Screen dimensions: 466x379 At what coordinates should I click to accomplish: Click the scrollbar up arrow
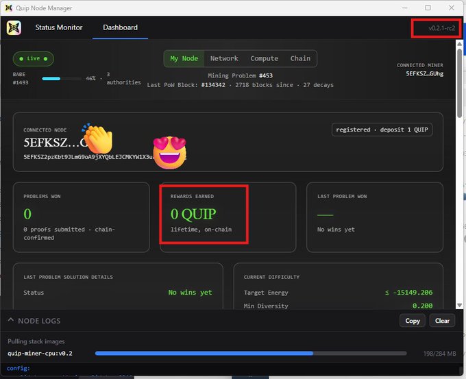point(459,44)
